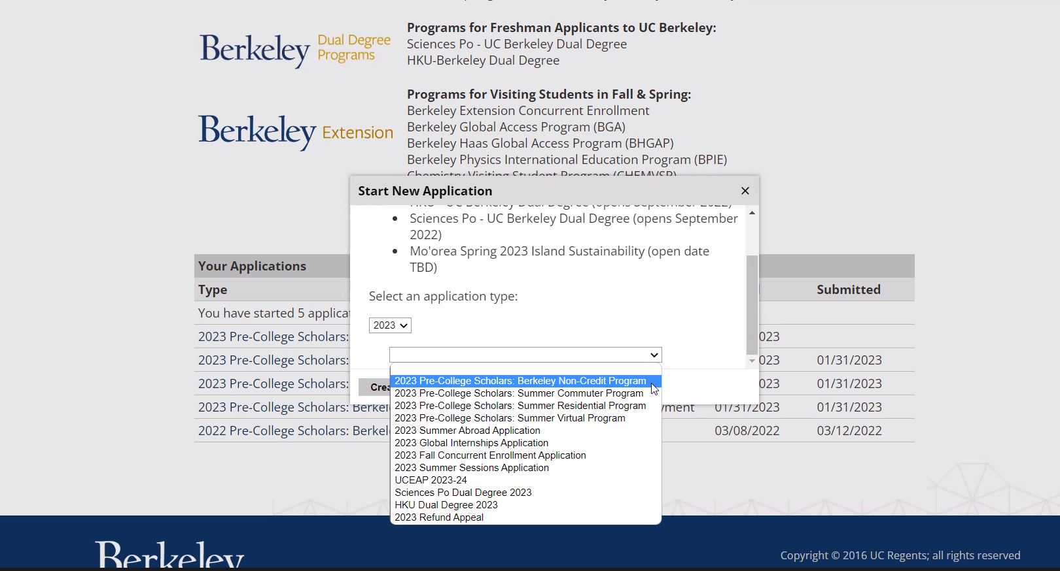Select UCEAP 2023-24 option
The width and height of the screenshot is (1060, 571).
point(525,480)
